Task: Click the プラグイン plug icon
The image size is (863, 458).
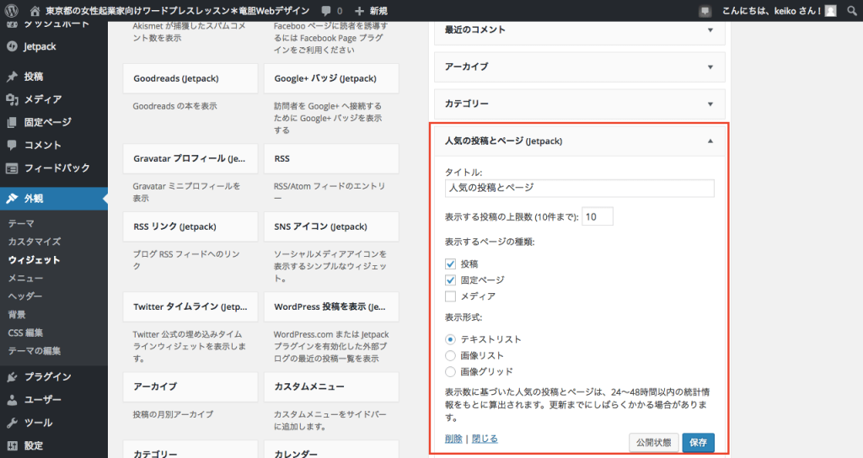Action: (12, 376)
